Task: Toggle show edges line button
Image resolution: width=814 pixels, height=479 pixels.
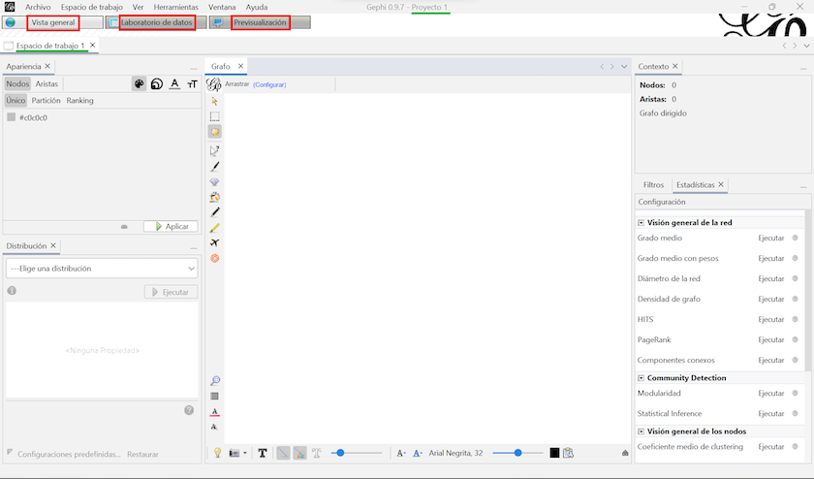Action: 283,453
